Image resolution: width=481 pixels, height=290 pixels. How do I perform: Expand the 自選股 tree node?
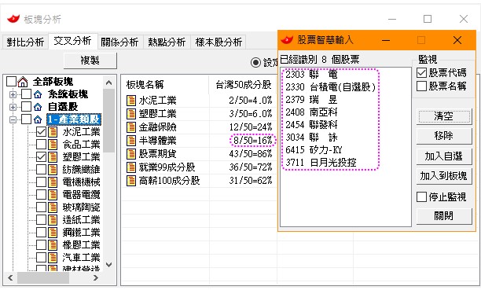click(x=13, y=107)
